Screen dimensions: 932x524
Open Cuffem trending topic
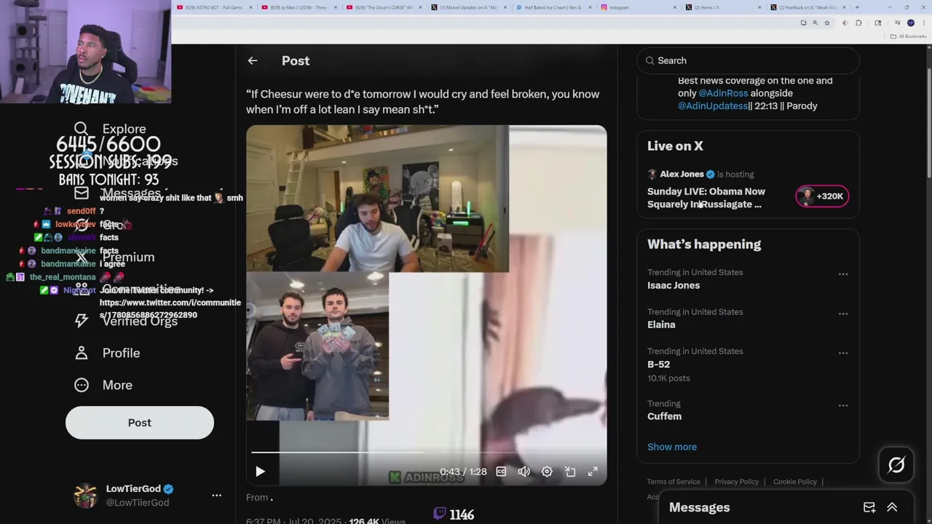(x=664, y=416)
